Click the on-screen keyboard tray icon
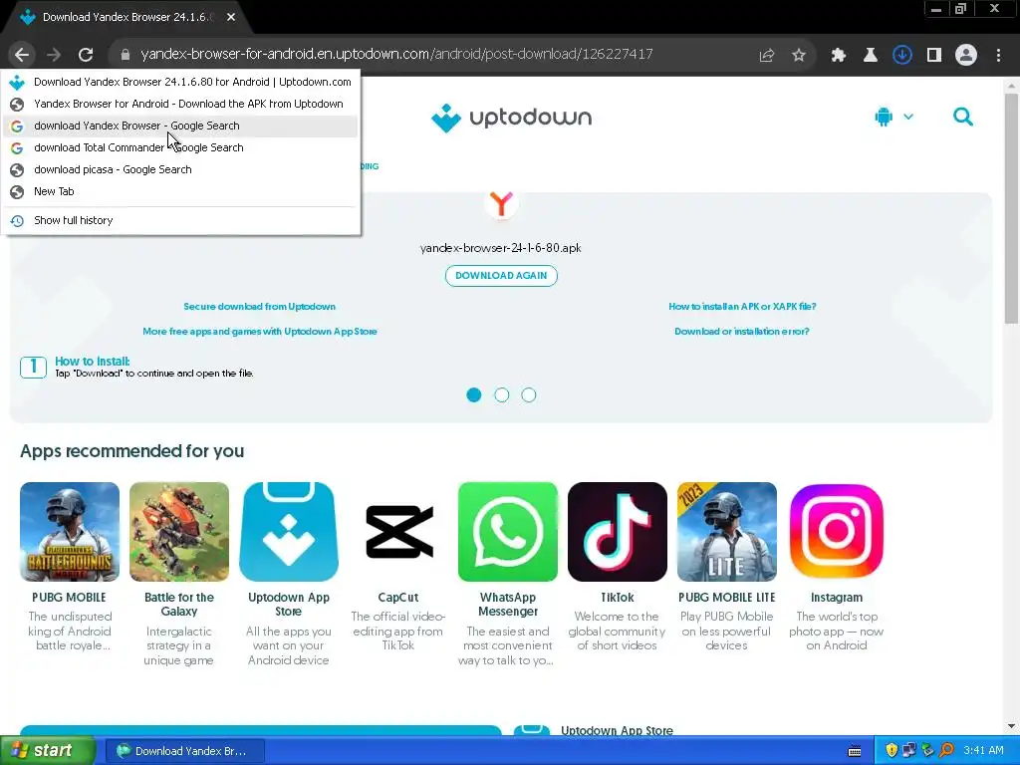The image size is (1020, 765). (855, 751)
